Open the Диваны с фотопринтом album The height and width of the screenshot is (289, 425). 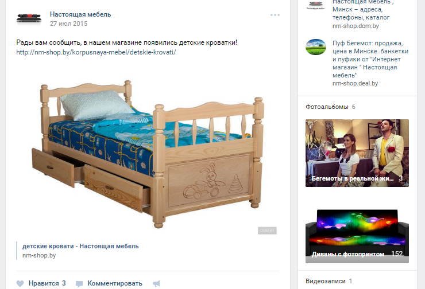click(357, 235)
